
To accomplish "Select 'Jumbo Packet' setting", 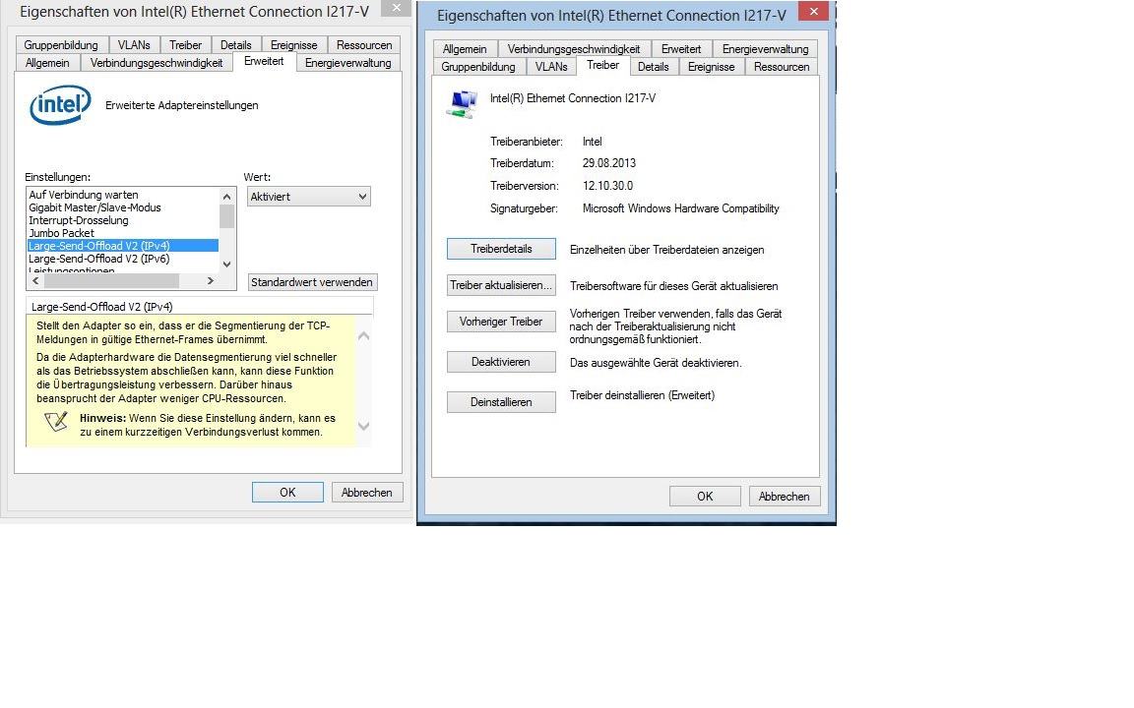I will (x=122, y=233).
